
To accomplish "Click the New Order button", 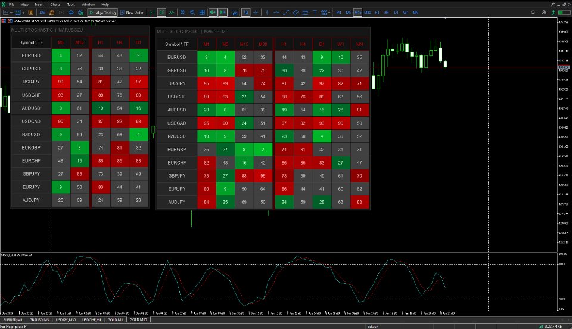I will pyautogui.click(x=132, y=13).
